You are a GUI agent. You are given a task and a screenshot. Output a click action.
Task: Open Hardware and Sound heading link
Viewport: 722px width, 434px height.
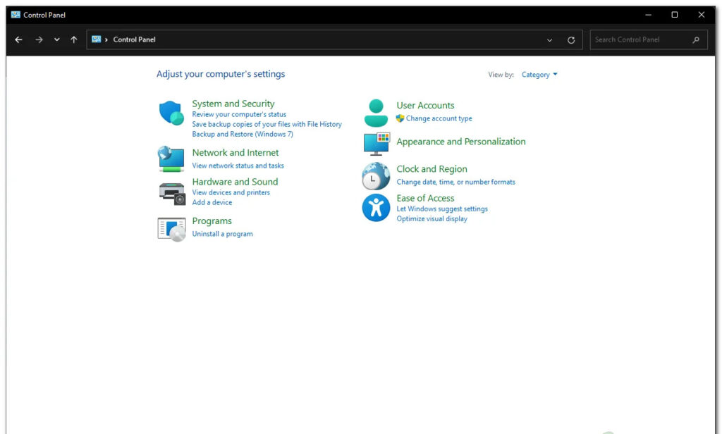235,182
